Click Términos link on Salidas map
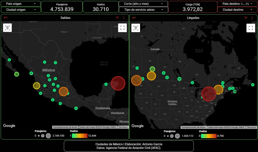The height and width of the screenshot is (152, 258). point(123,127)
